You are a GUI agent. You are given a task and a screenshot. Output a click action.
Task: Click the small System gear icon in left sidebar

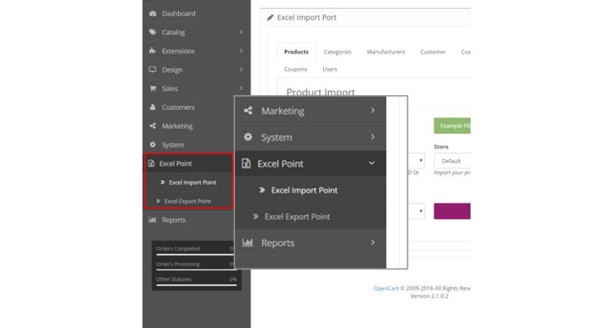tap(153, 145)
